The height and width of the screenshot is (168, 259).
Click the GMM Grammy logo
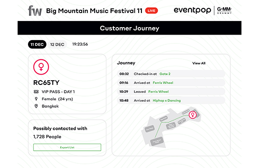(224, 10)
